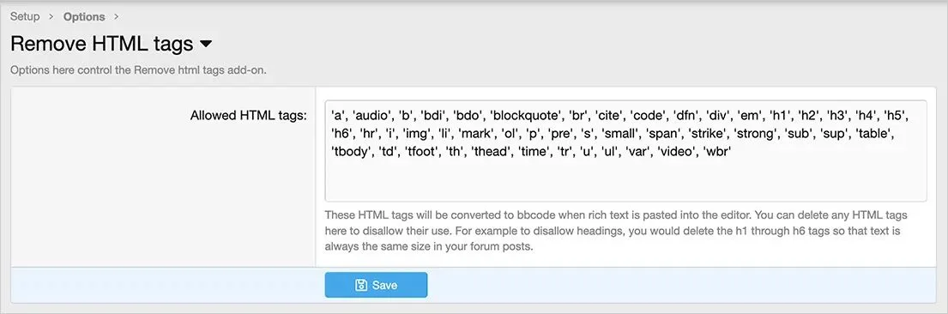Save the allowed HTML tags settings
Image resolution: width=948 pixels, height=314 pixels.
376,285
